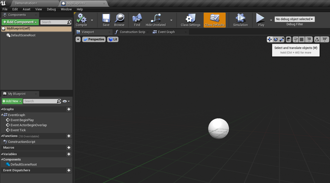Change the Perspective view mode
Screen dimensions: 330x183
94,39
